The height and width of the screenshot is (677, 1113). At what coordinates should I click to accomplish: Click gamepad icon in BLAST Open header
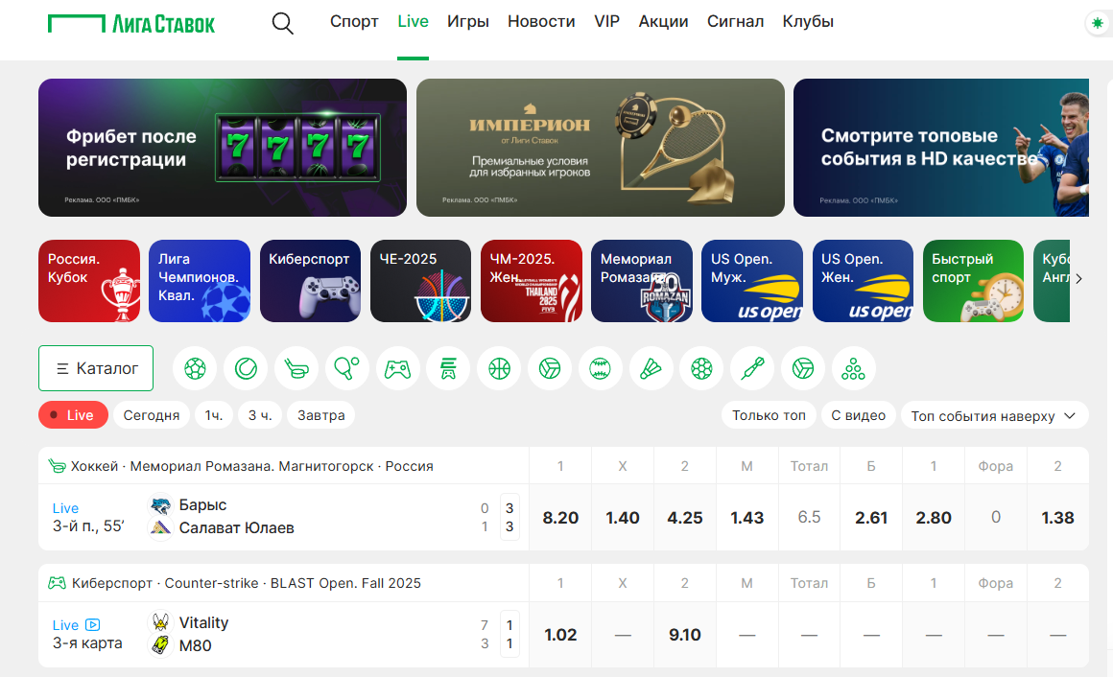coord(57,583)
